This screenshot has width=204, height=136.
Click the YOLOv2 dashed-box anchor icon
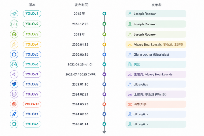pyautogui.click(x=14, y=24)
